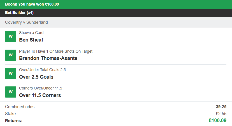Click the 39.25 combined odds value

point(221,107)
